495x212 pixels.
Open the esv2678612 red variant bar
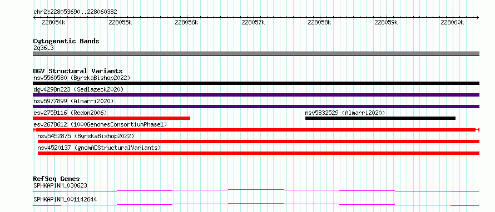coord(256,130)
